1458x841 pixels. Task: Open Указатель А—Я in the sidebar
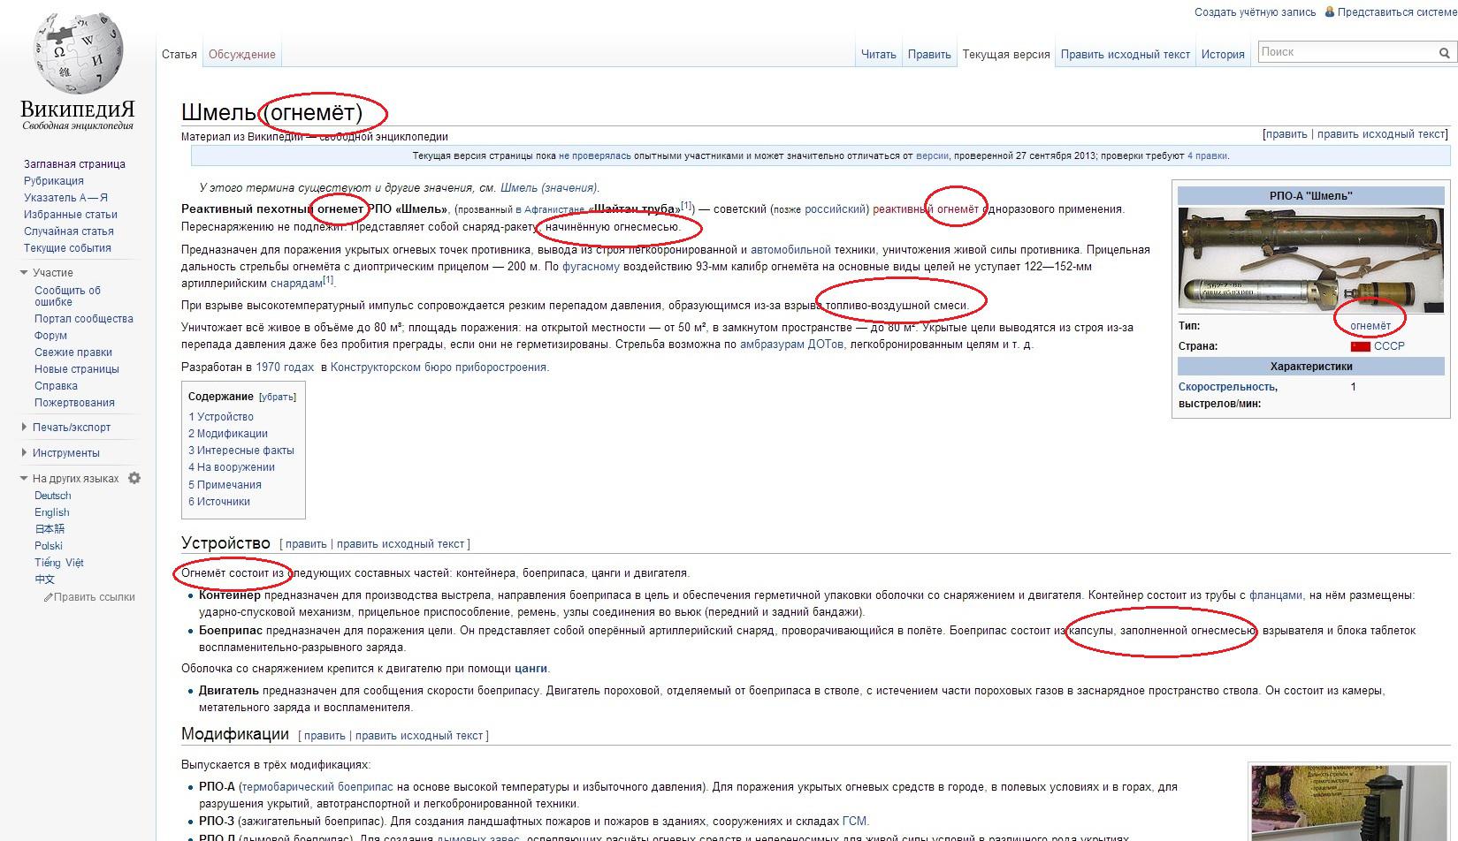coord(65,198)
